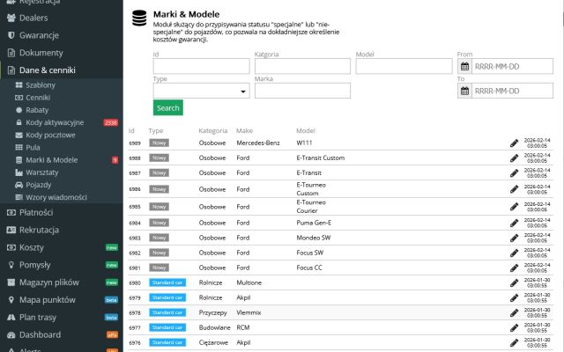564x352 pixels.
Task: Click the Nowy badge in row 6989
Action: coord(160,142)
